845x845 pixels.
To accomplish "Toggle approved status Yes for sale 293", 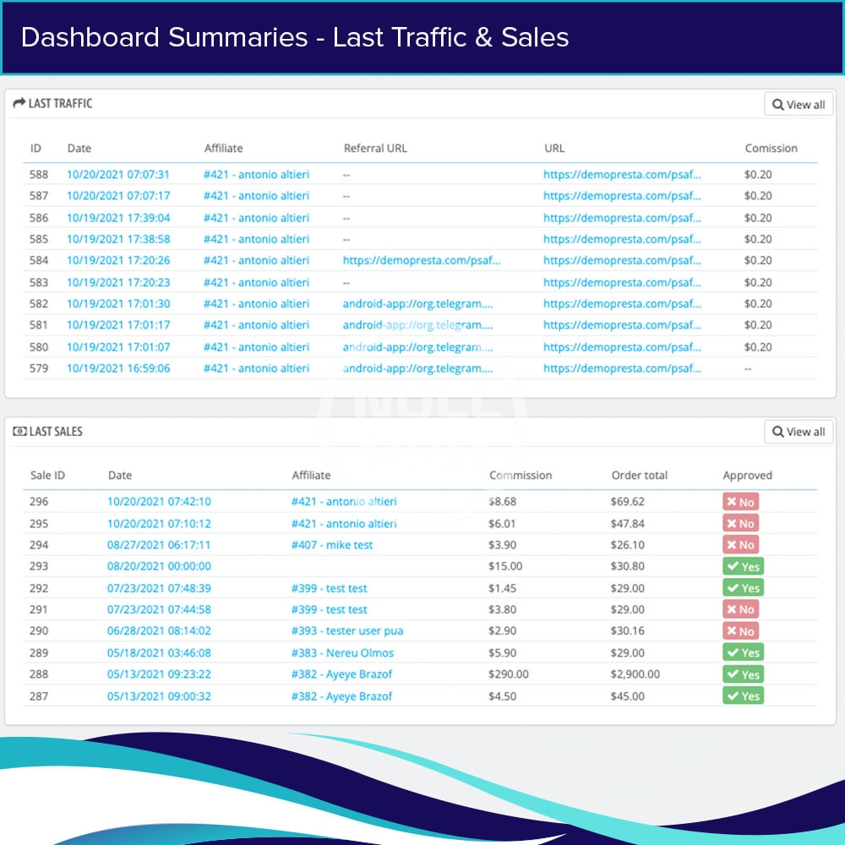I will point(743,566).
